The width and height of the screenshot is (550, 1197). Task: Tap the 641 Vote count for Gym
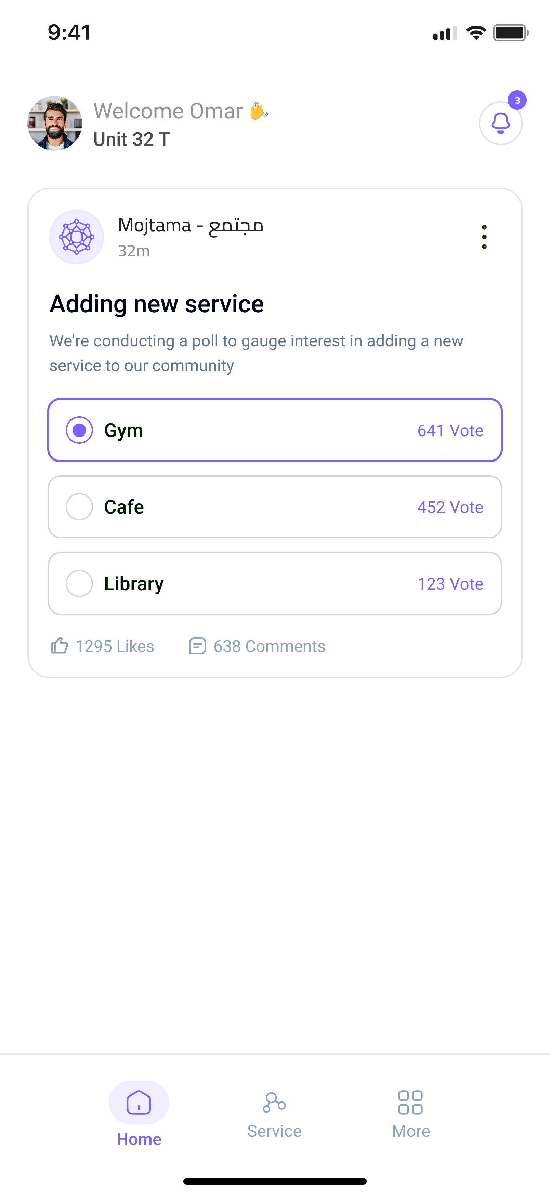coord(450,431)
